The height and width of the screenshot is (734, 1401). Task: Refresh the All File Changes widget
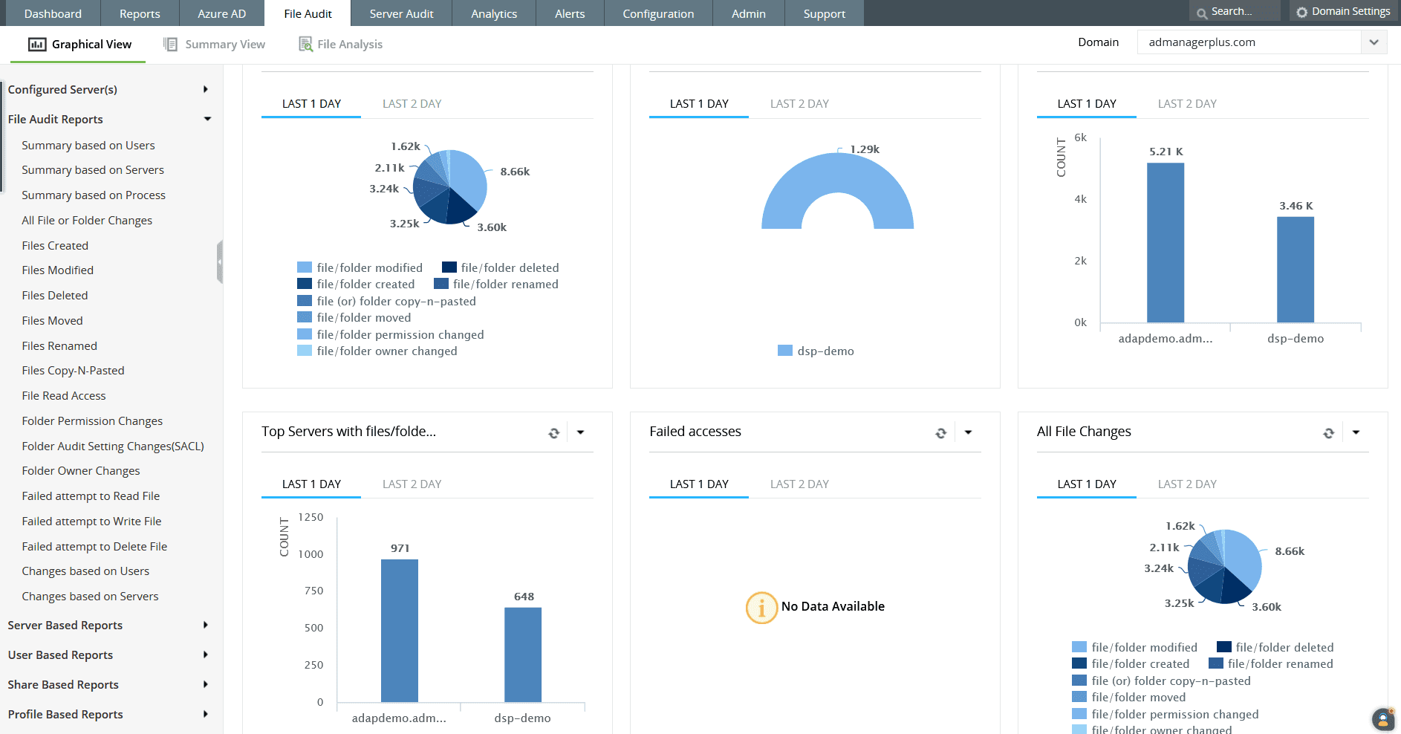(x=1329, y=432)
